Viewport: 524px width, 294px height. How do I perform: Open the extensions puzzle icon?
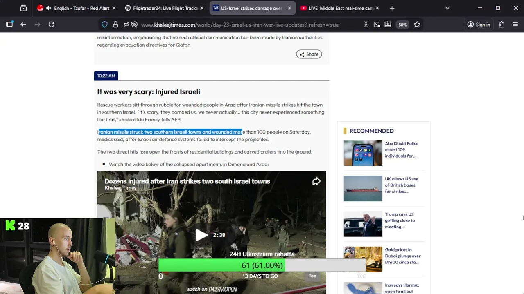pyautogui.click(x=501, y=24)
